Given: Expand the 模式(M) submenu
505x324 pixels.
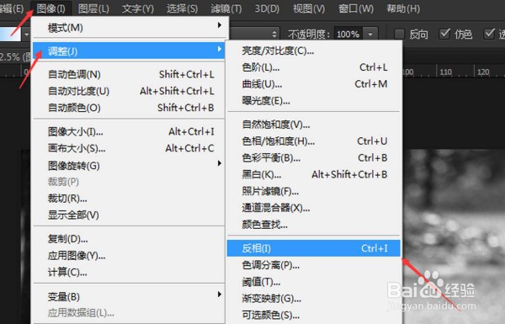Looking at the screenshot, I should tap(129, 28).
